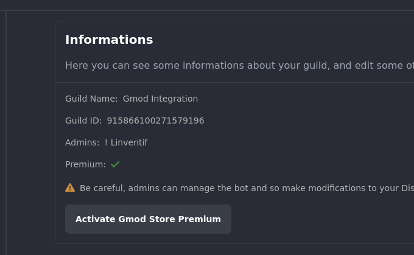Click the Admins label

tap(82, 142)
